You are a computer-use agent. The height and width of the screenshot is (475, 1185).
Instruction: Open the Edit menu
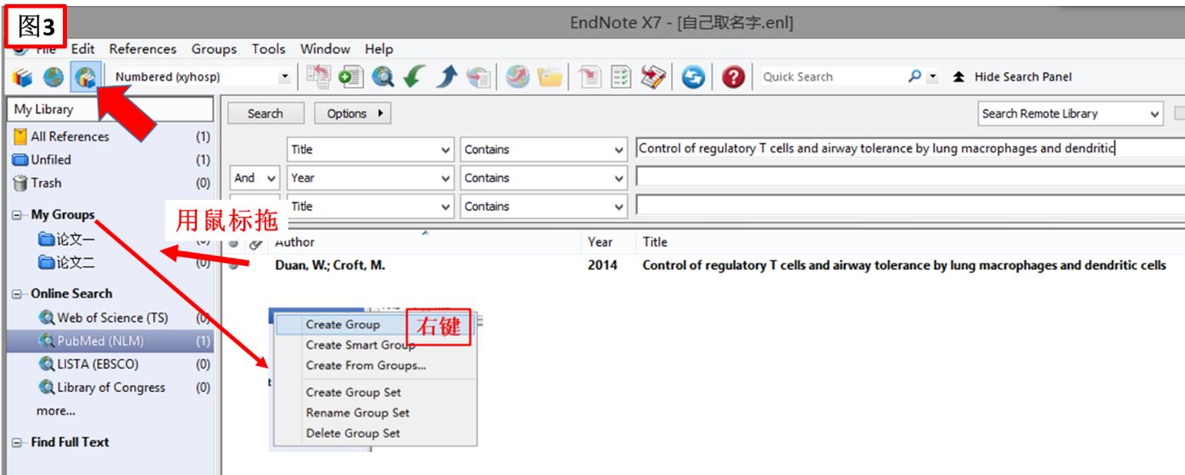(83, 49)
